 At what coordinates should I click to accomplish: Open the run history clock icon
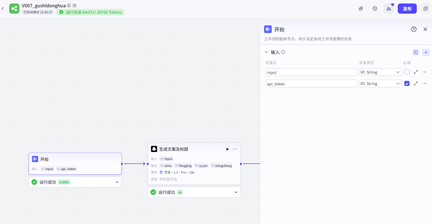(375, 8)
